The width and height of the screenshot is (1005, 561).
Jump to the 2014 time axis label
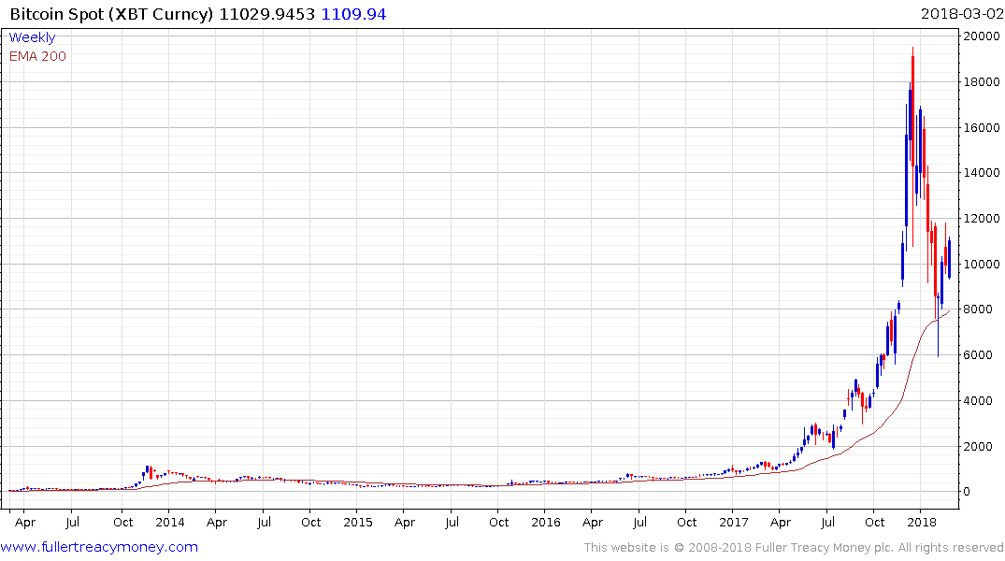pyautogui.click(x=169, y=522)
